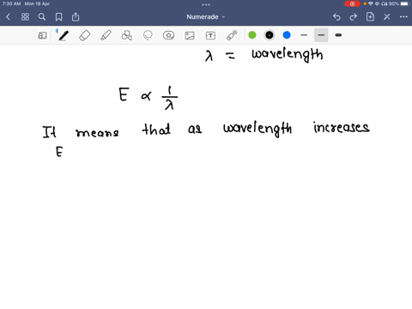Tap the screen recording indicator

[x=352, y=3]
